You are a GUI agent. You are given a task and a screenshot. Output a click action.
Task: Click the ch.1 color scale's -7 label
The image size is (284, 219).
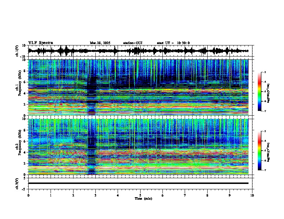pos(265,111)
